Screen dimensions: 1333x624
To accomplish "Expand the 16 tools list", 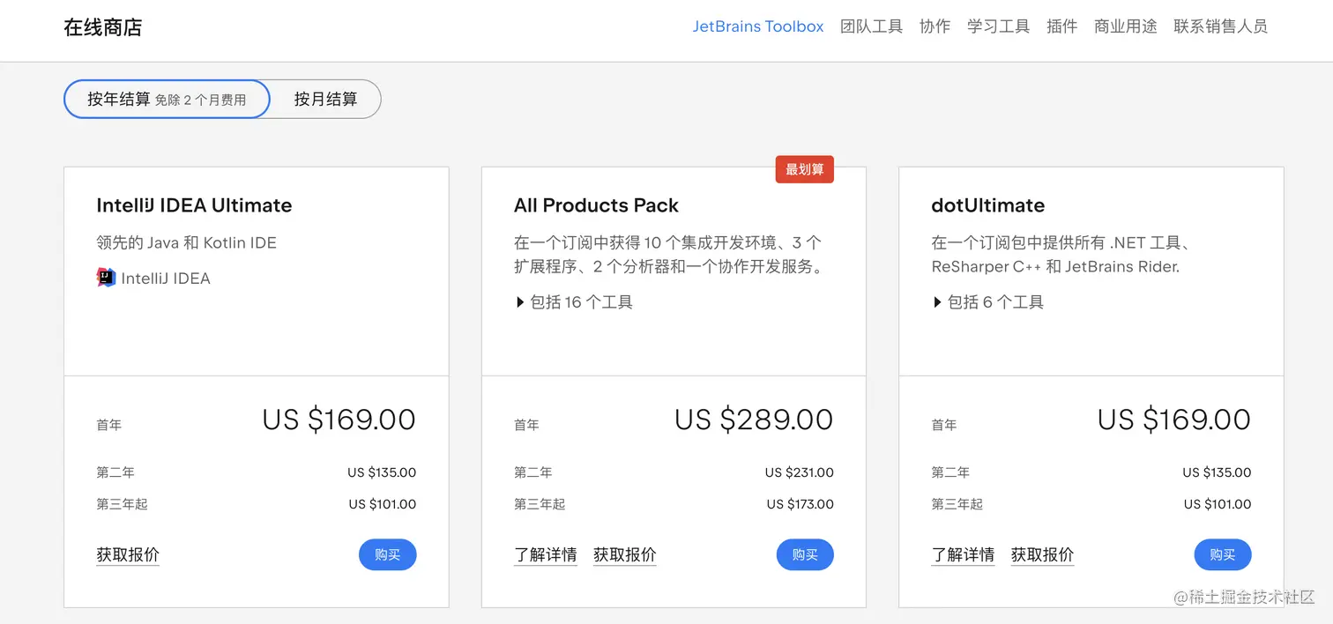I will point(574,302).
